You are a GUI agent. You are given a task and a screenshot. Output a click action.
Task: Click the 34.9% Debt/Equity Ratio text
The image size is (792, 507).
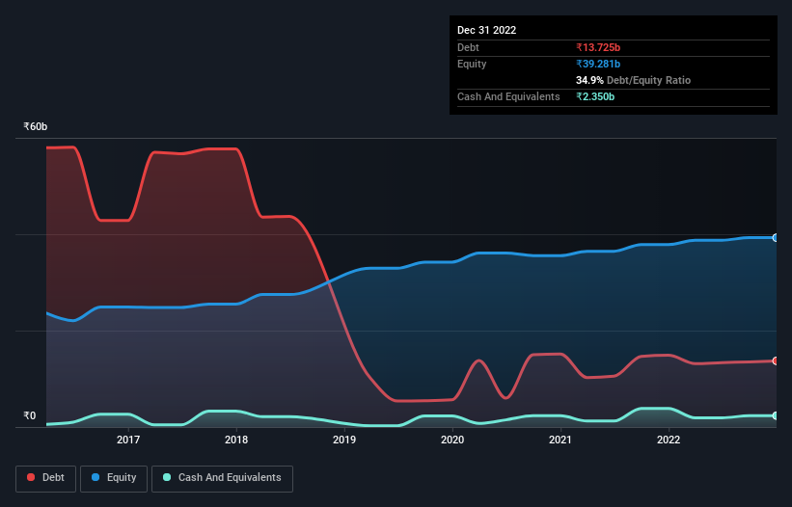pyautogui.click(x=634, y=80)
